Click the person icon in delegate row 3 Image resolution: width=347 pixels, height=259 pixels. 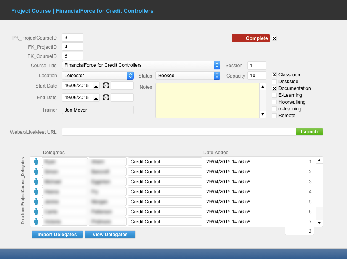(x=36, y=182)
